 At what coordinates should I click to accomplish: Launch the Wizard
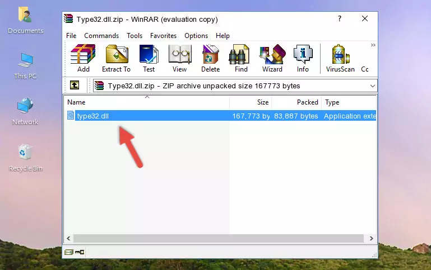272,58
